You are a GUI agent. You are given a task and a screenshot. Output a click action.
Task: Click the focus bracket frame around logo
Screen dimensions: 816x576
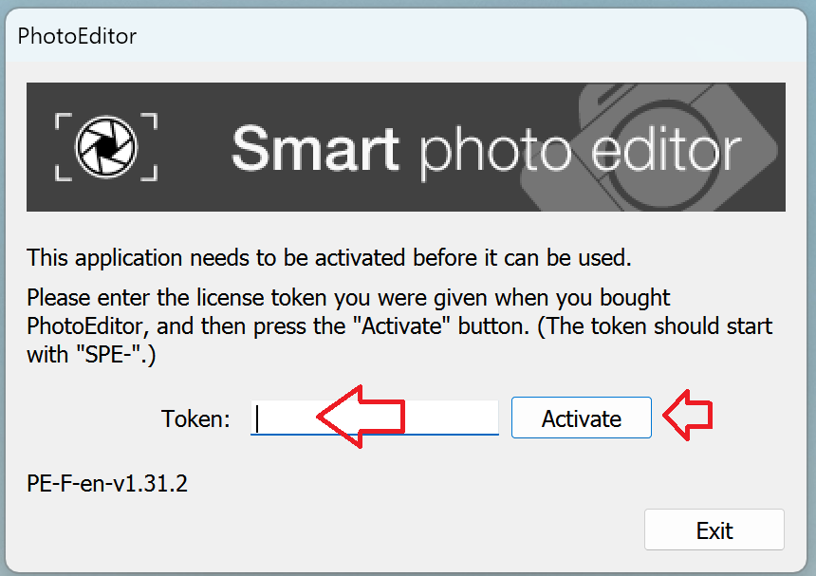pyautogui.click(x=106, y=147)
